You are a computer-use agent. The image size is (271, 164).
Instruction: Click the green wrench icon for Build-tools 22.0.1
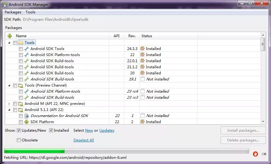pos(27,61)
